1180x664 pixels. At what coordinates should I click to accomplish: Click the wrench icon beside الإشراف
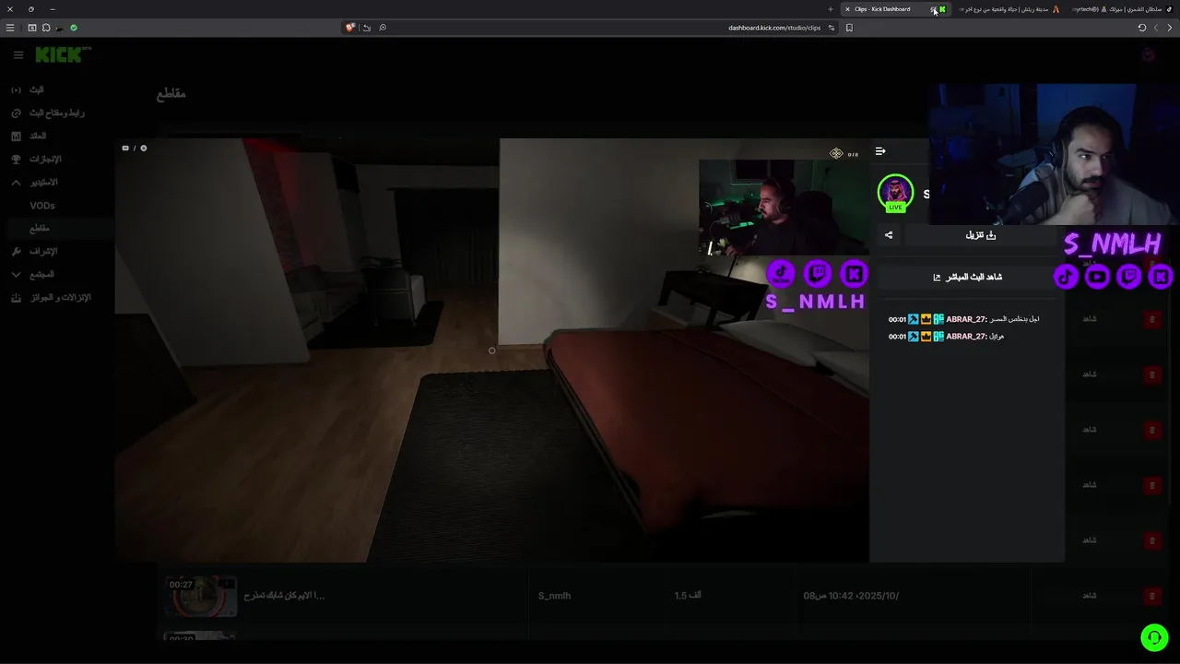(16, 251)
